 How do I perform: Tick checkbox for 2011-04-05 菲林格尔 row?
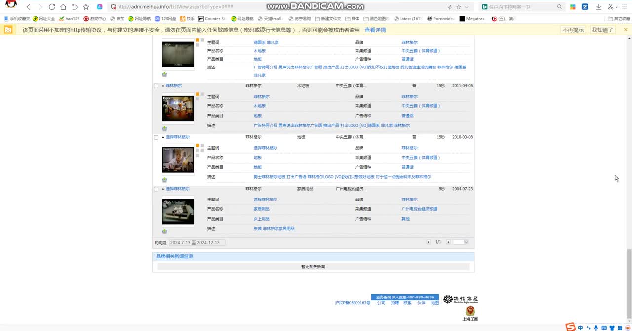pos(156,86)
